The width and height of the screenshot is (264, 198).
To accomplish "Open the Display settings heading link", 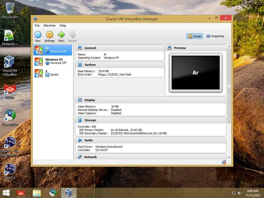I will click(90, 100).
